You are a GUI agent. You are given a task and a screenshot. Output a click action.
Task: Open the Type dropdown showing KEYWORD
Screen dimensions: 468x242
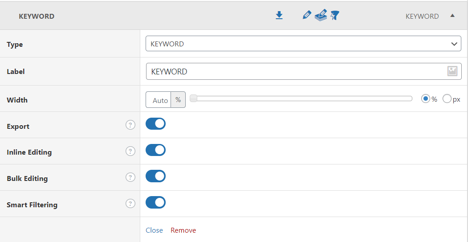(303, 44)
